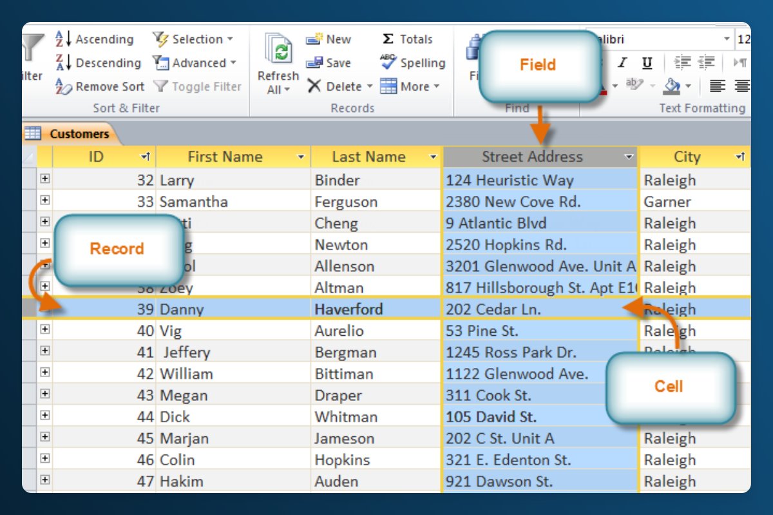Click the 'Danny' first name cell

(233, 309)
